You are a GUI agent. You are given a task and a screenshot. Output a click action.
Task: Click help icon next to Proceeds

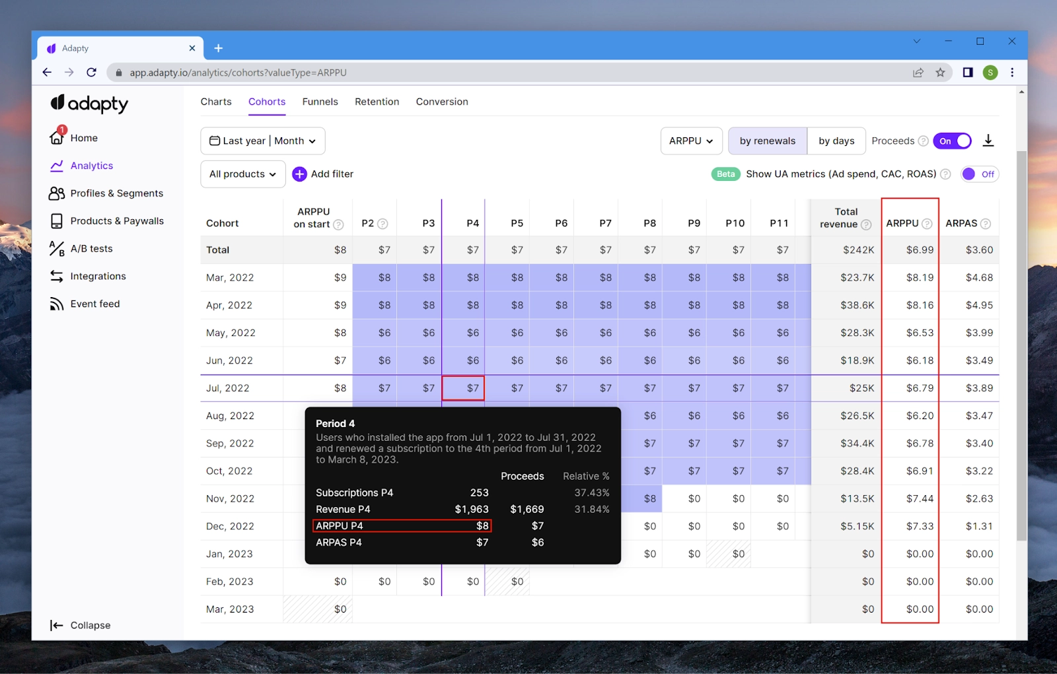tap(924, 141)
